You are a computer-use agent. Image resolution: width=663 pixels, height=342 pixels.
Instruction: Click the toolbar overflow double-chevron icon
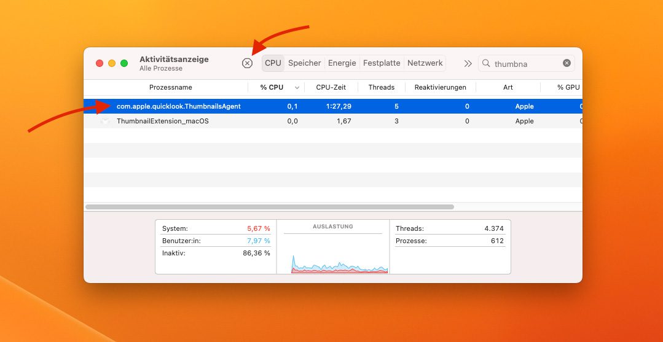click(468, 63)
